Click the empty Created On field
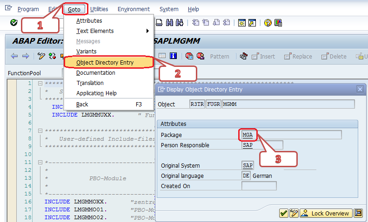 (x=259, y=186)
